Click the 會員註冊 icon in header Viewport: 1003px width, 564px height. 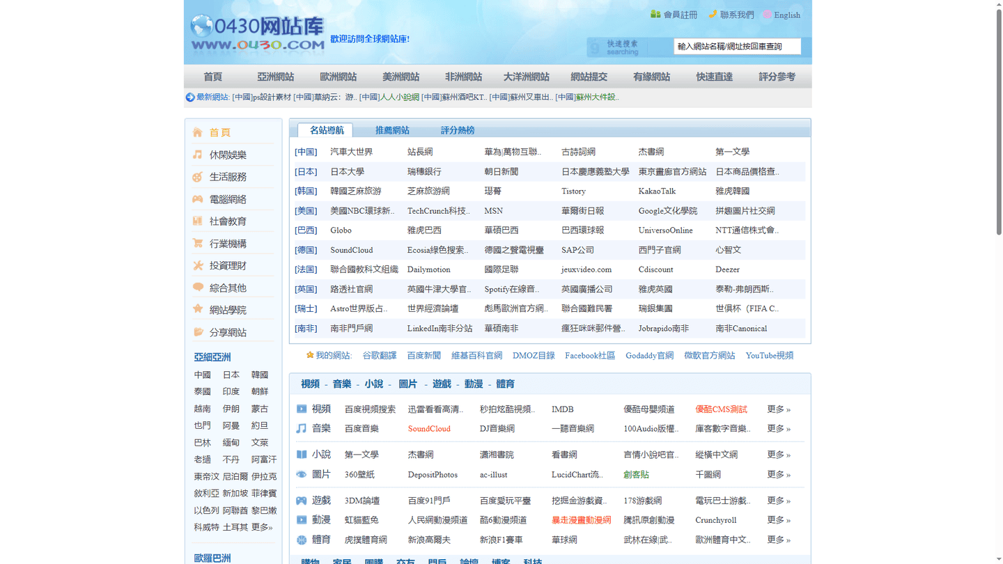coord(655,14)
